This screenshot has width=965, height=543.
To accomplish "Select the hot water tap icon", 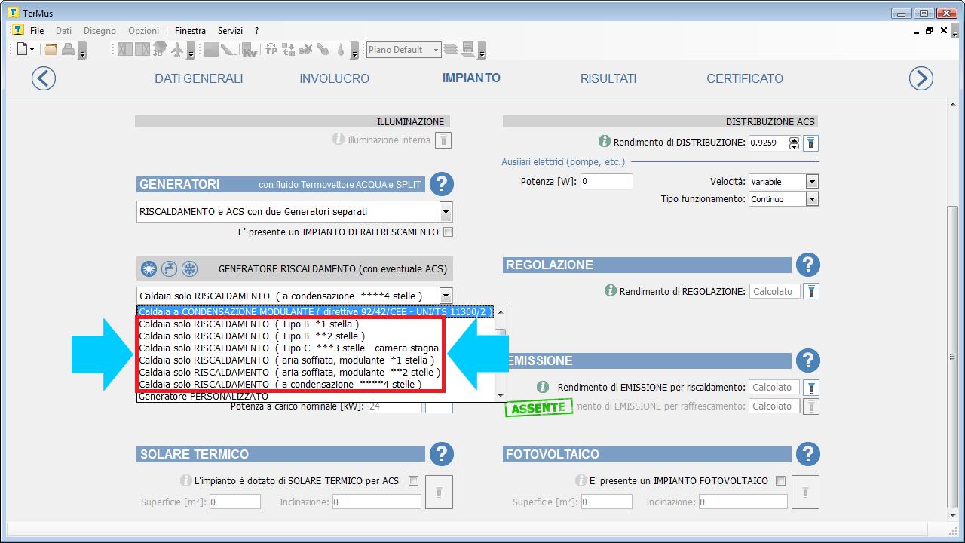I will (x=170, y=268).
